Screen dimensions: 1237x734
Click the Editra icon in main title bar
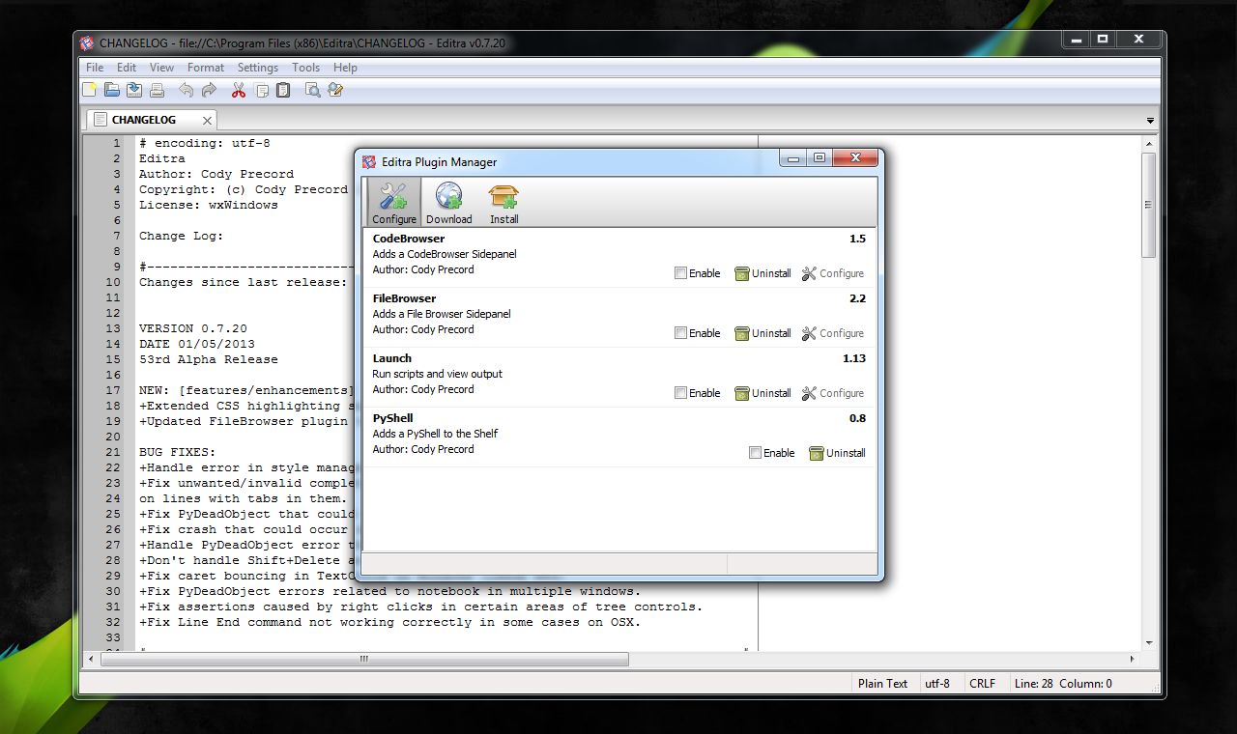point(87,42)
